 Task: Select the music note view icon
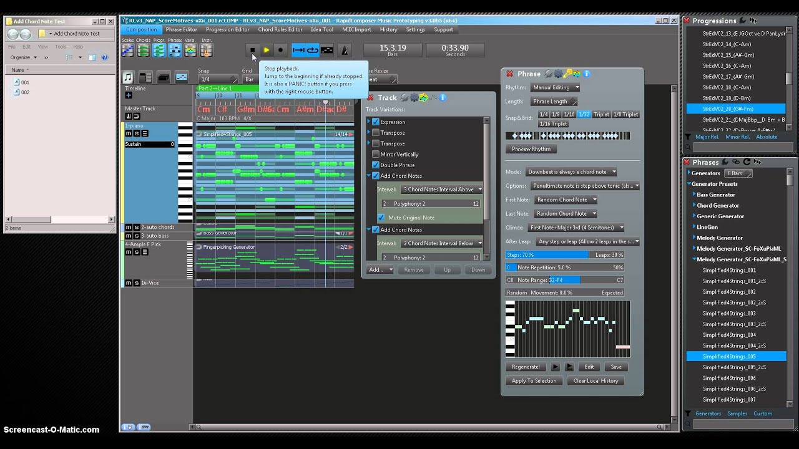(128, 77)
